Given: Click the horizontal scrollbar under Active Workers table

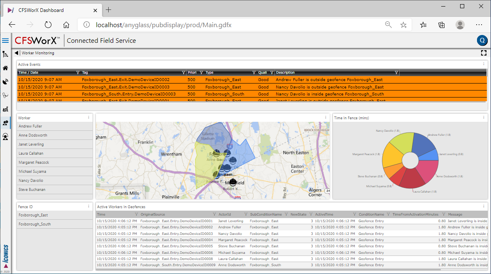Looking at the screenshot, I should tap(268, 269).
